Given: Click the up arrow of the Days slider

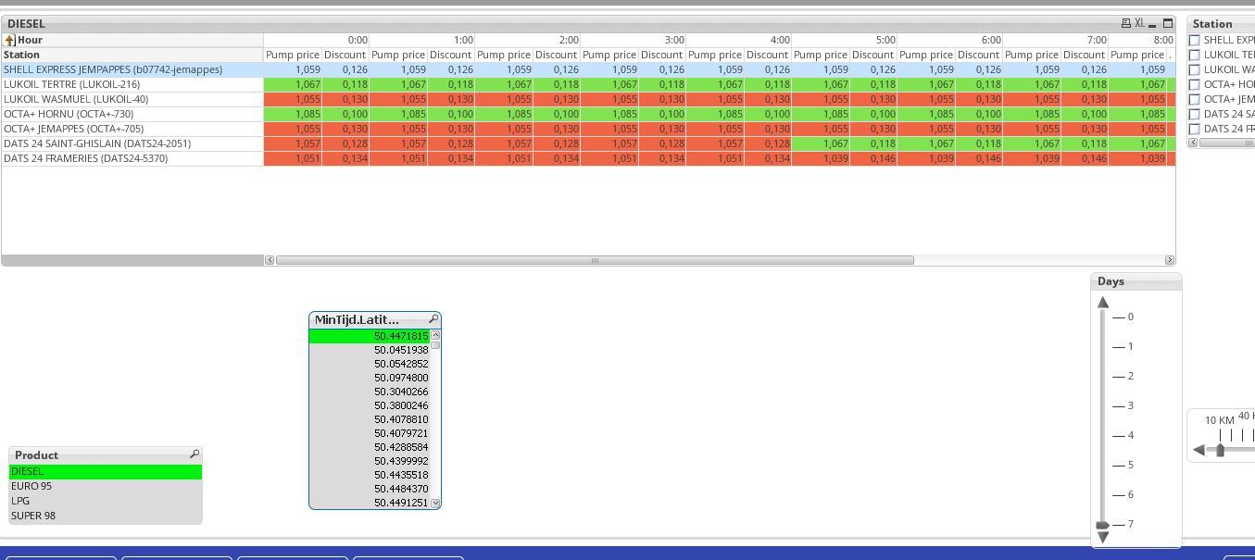Looking at the screenshot, I should pos(1103,302).
